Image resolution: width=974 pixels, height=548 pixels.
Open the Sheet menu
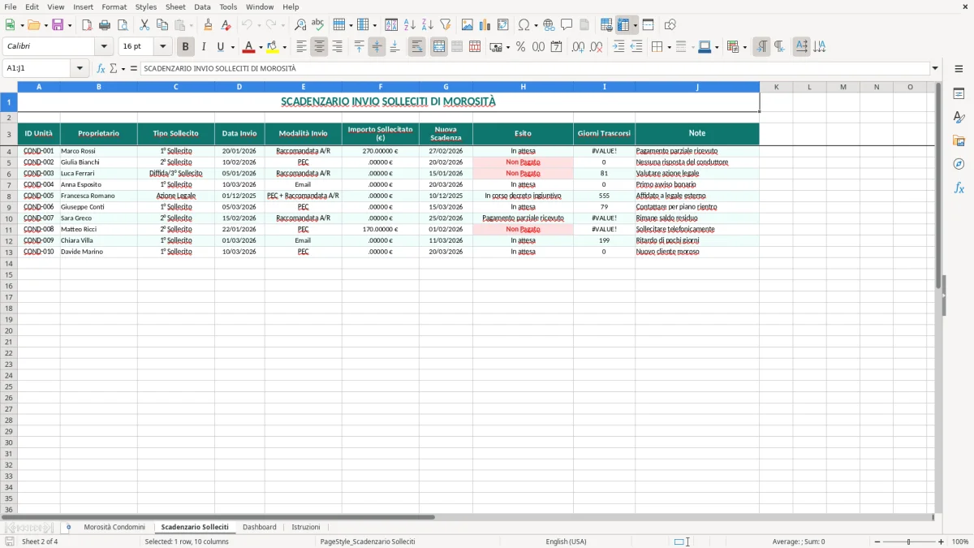click(175, 6)
